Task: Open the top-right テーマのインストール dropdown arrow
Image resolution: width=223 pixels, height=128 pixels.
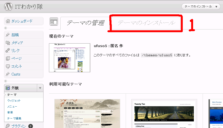Action: pyautogui.click(x=216, y=7)
